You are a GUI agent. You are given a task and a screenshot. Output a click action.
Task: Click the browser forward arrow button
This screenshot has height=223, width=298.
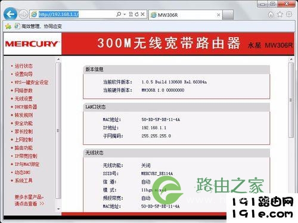23,14
